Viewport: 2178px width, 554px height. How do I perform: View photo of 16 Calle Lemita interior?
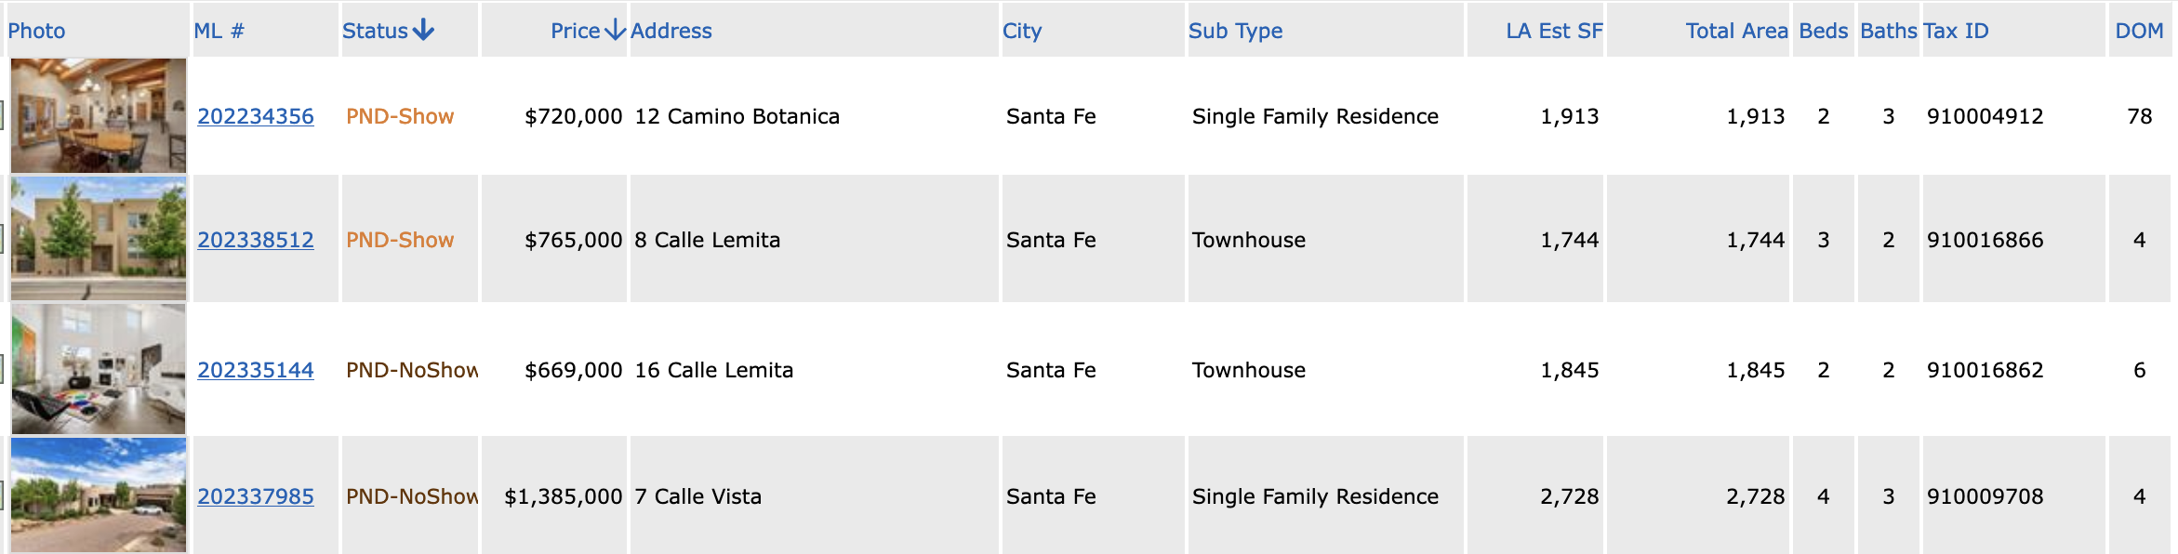click(x=99, y=369)
